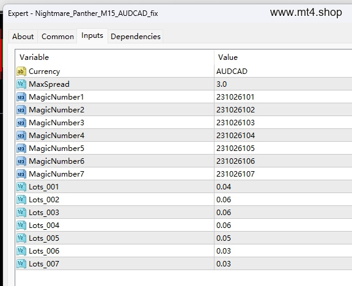Select value 231026101
Viewport: 352px width, 286px height.
coord(235,97)
